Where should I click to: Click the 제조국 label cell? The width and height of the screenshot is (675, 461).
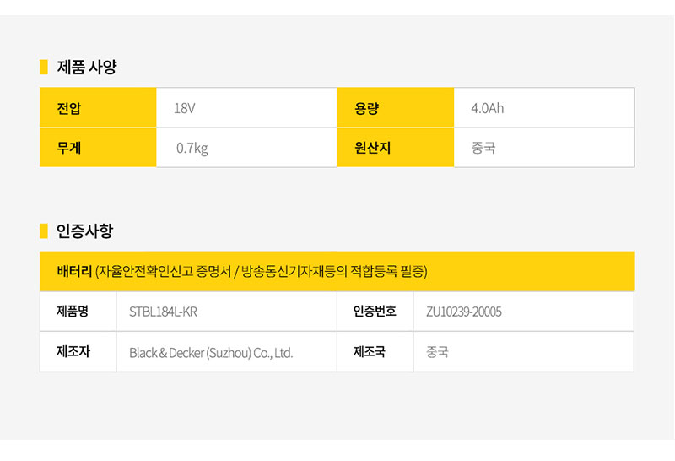(x=375, y=351)
